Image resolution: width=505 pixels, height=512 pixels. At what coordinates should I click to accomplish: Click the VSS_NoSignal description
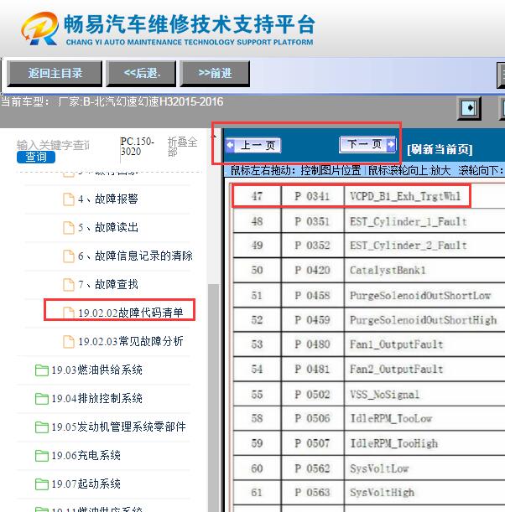(x=384, y=395)
